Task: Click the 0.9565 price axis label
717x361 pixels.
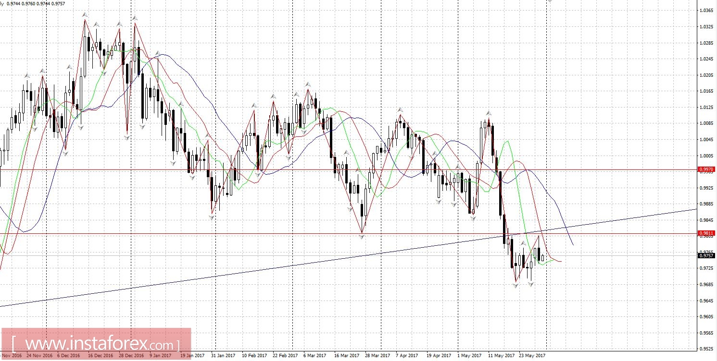Action: click(706, 333)
